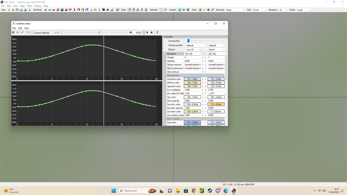Open the Weather editor View menu
347x195 pixels.
[27, 28]
